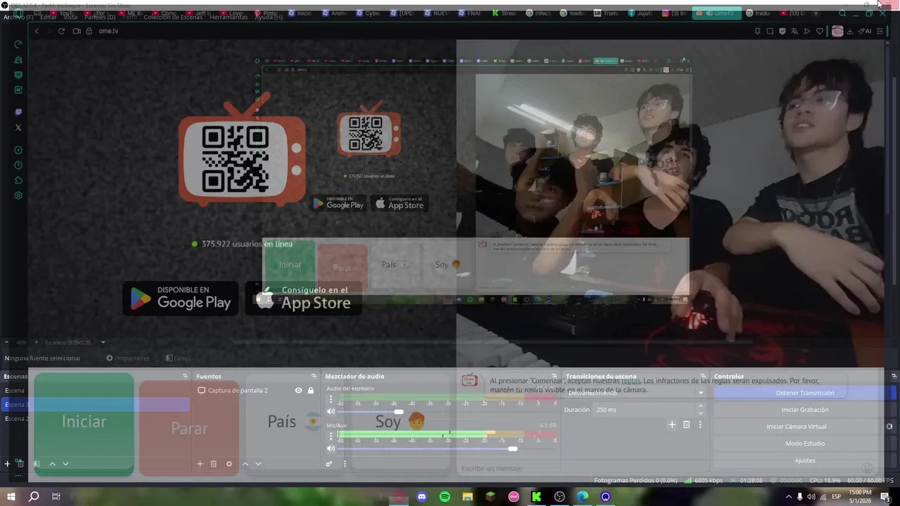Go back in the browser navigation bar
The height and width of the screenshot is (506, 900).
tap(37, 31)
